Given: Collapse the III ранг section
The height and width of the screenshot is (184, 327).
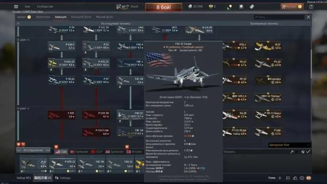Looking at the screenshot, I should (23, 39).
